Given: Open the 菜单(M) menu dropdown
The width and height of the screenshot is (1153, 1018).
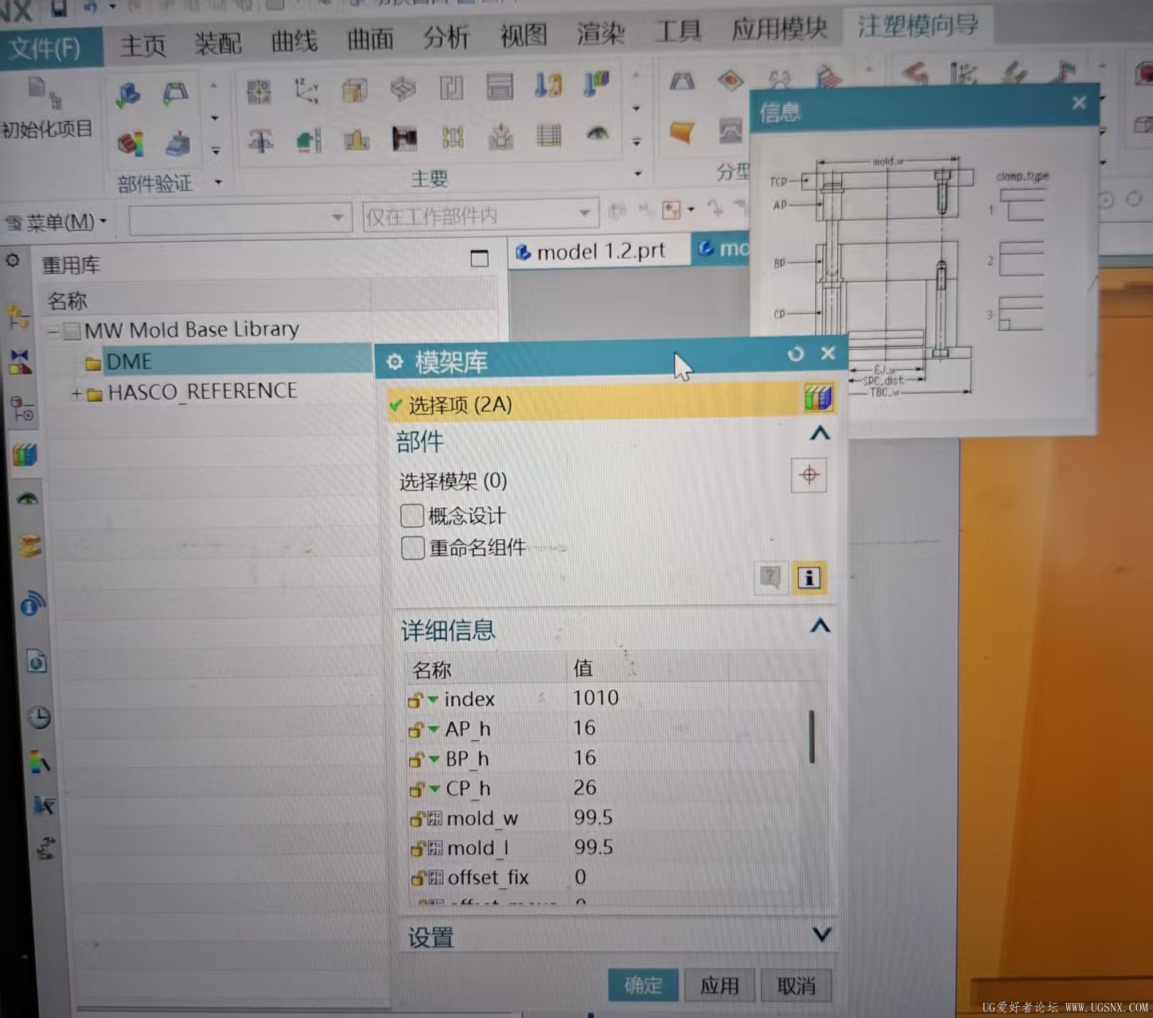Looking at the screenshot, I should click(x=56, y=222).
